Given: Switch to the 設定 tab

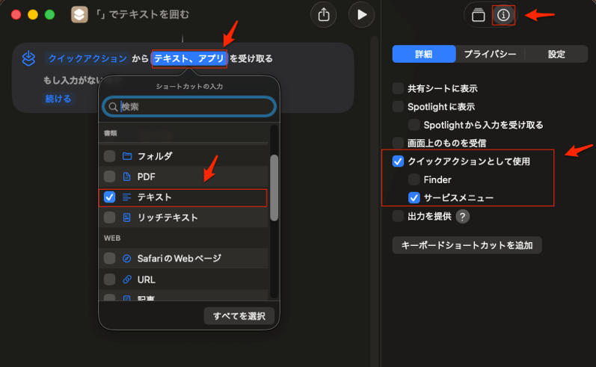Looking at the screenshot, I should pyautogui.click(x=556, y=54).
